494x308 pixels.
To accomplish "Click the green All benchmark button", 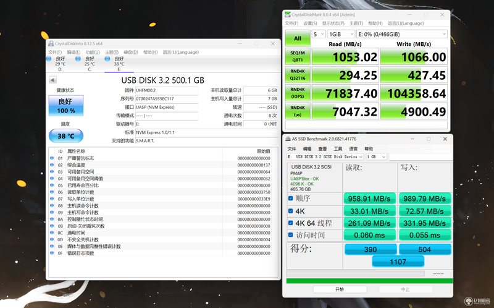I will [298, 38].
